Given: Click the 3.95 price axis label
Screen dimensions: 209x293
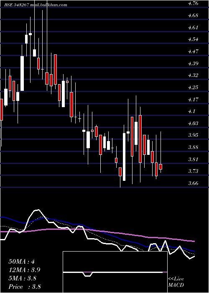Looking at the screenshot, I should tap(193, 135).
